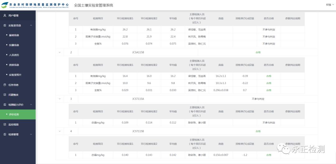Open 资质信息 in the sidebar

(x=14, y=65)
